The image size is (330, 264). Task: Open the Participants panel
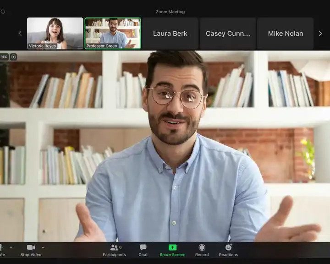(x=114, y=250)
